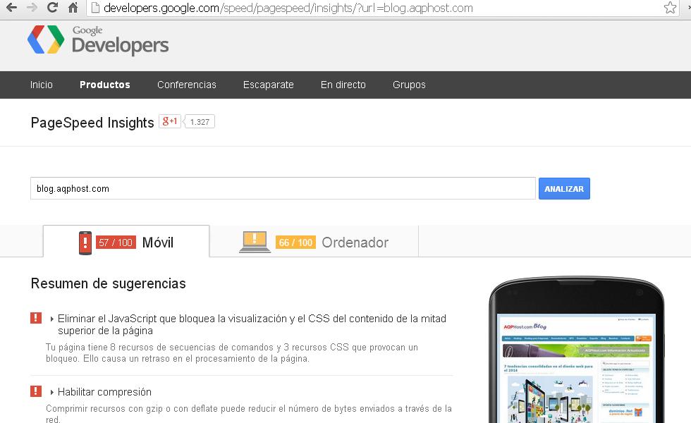The width and height of the screenshot is (691, 423).
Task: Click the ANALIZAR button
Action: point(564,189)
